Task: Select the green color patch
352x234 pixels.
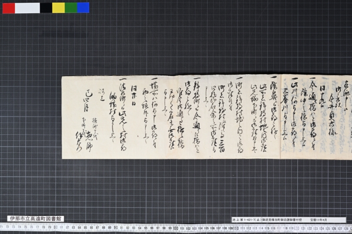Action: (71, 8)
